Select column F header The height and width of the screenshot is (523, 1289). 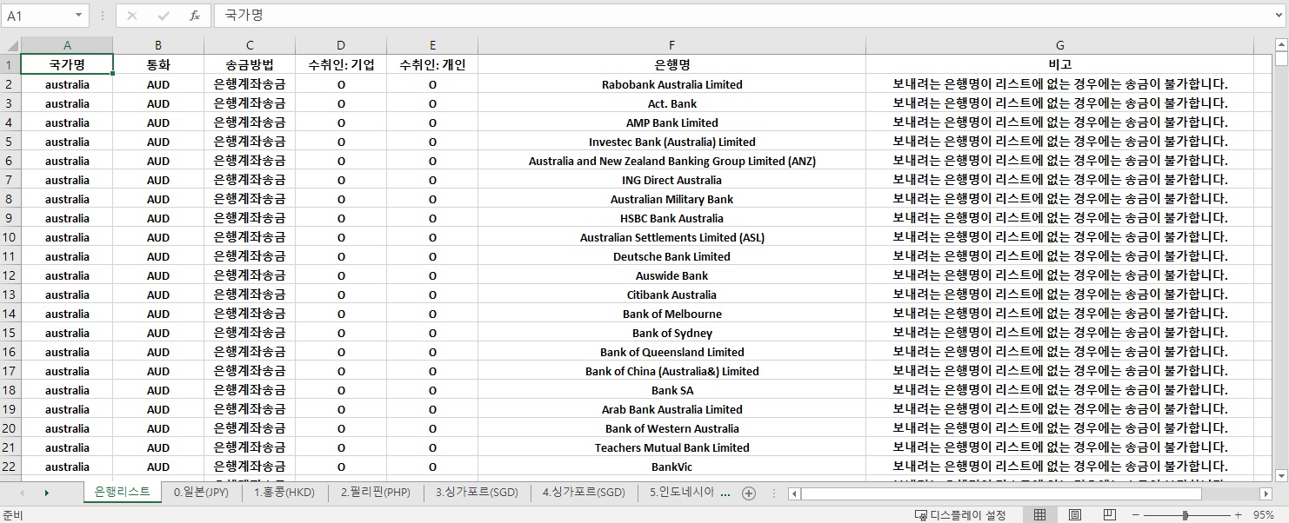672,45
